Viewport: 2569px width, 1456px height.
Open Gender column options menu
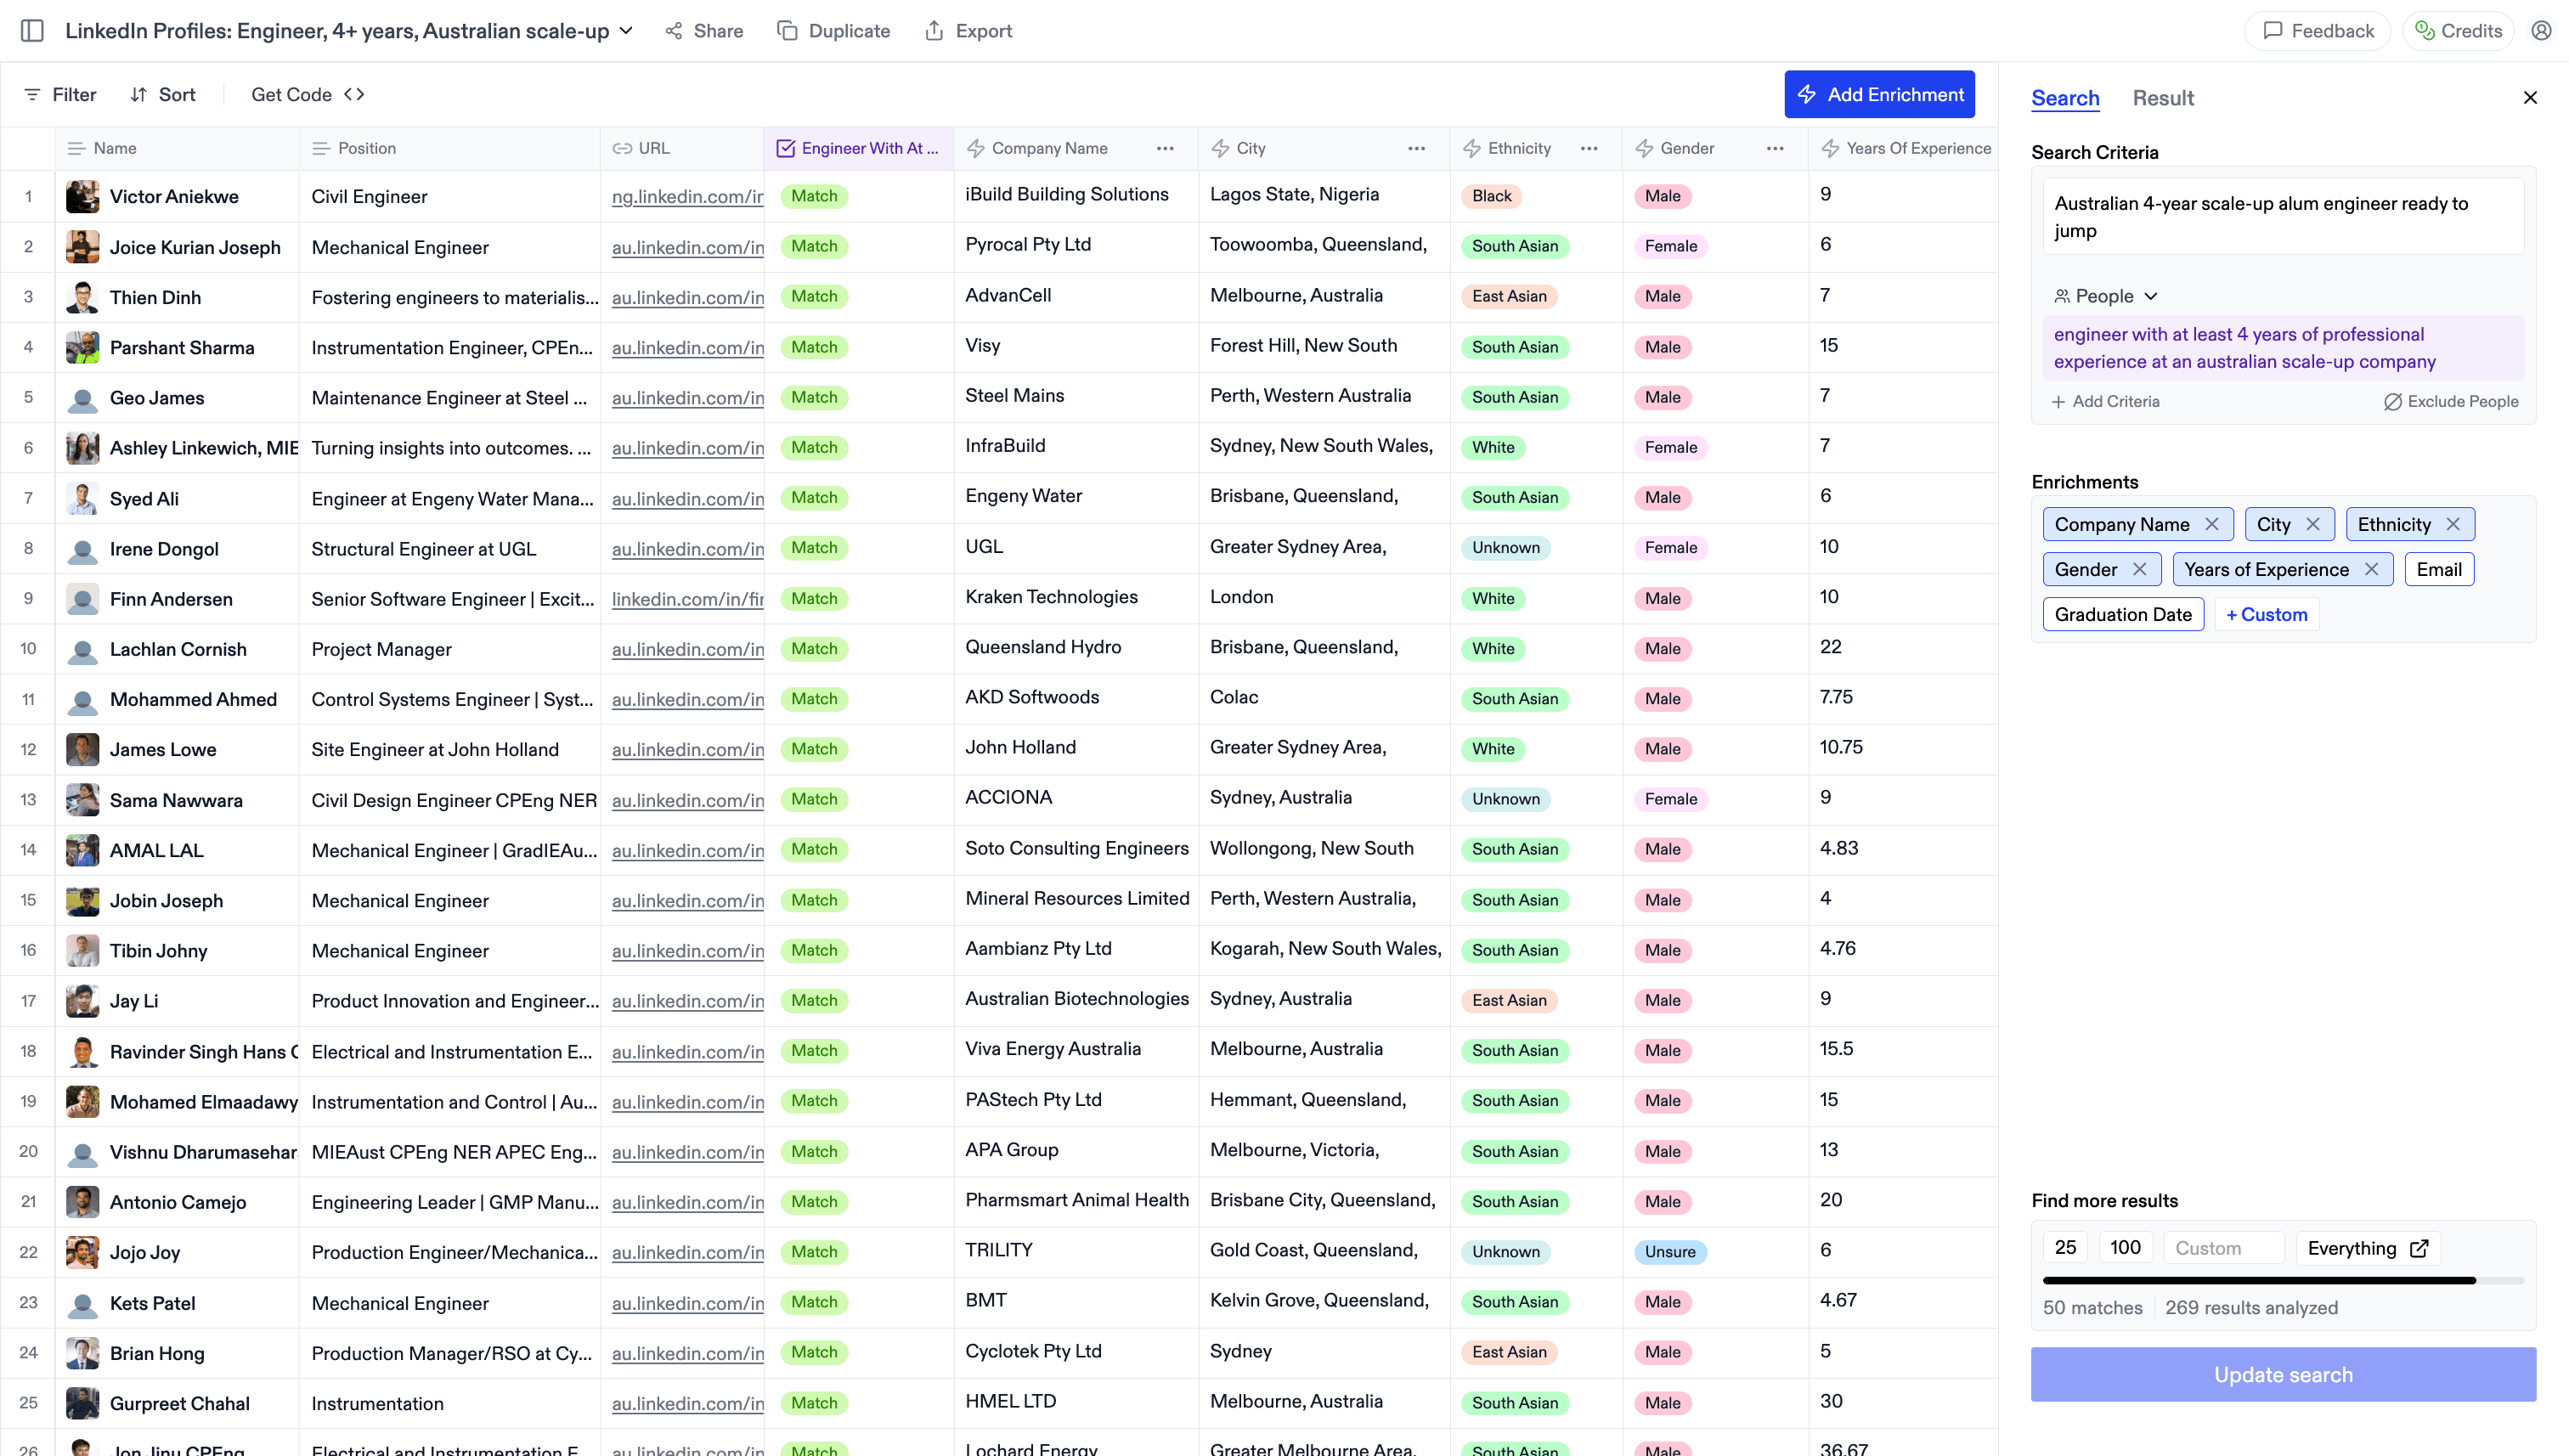[1775, 148]
